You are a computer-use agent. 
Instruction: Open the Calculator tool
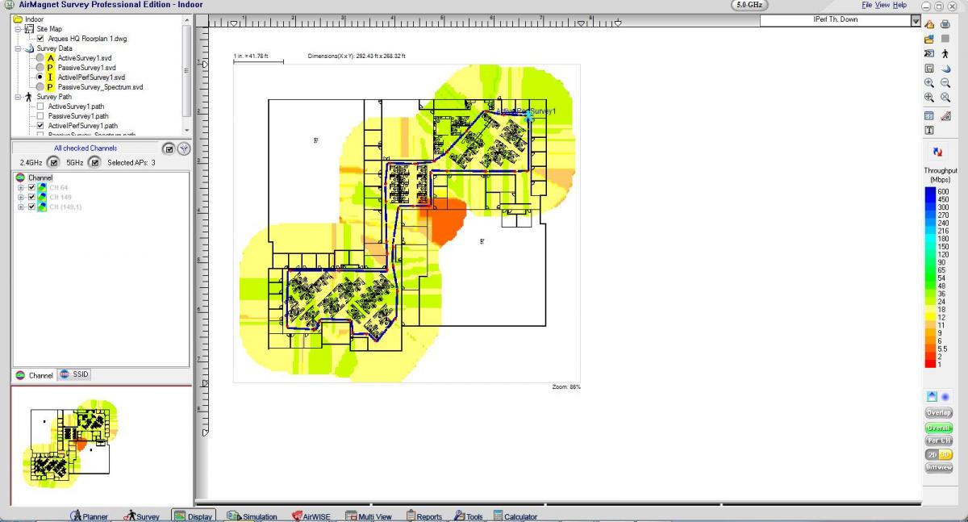515,516
